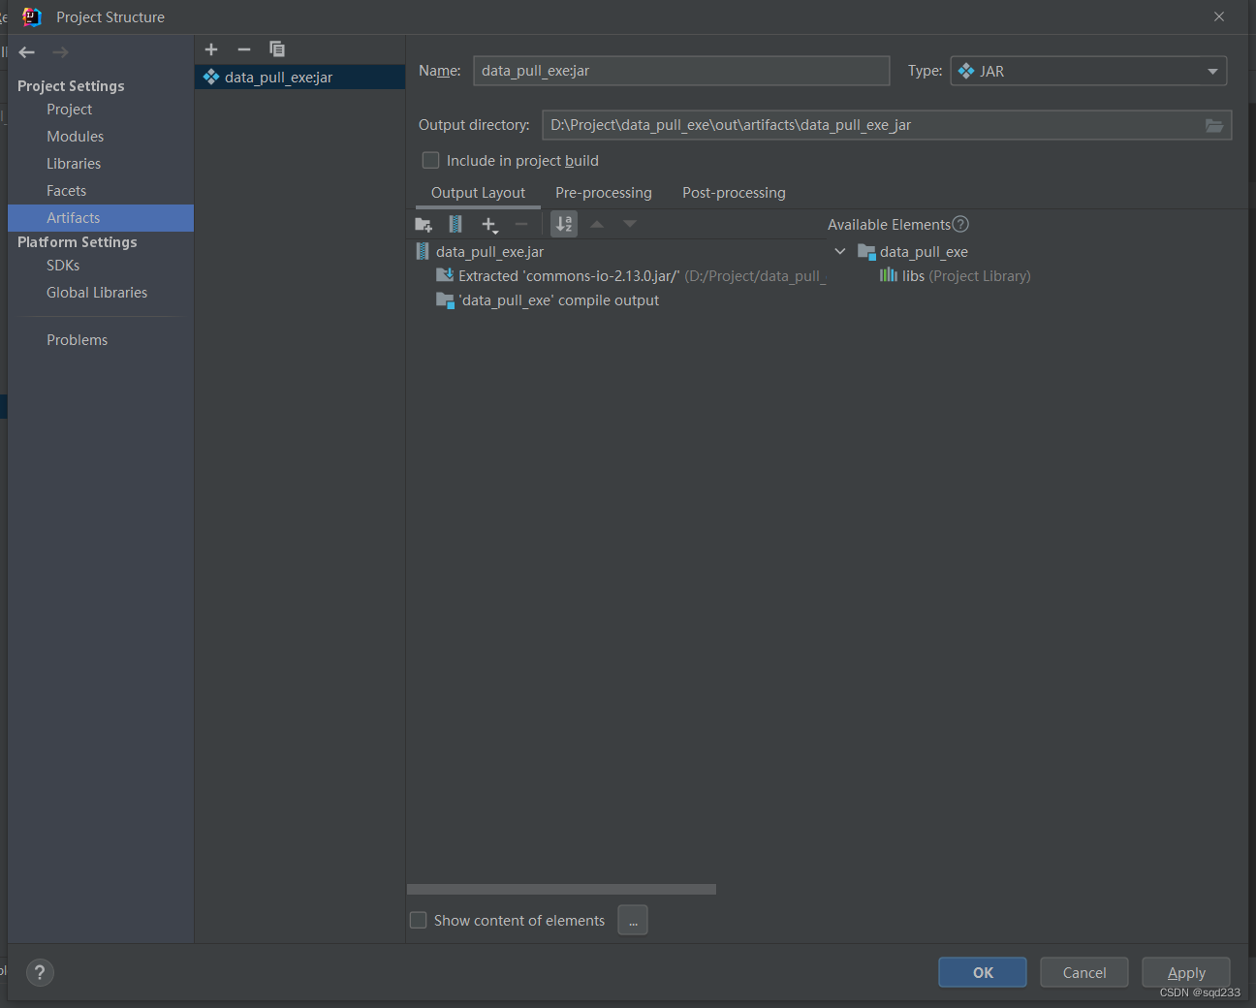The width and height of the screenshot is (1256, 1008).
Task: Open Project settings section
Action: coord(70,110)
